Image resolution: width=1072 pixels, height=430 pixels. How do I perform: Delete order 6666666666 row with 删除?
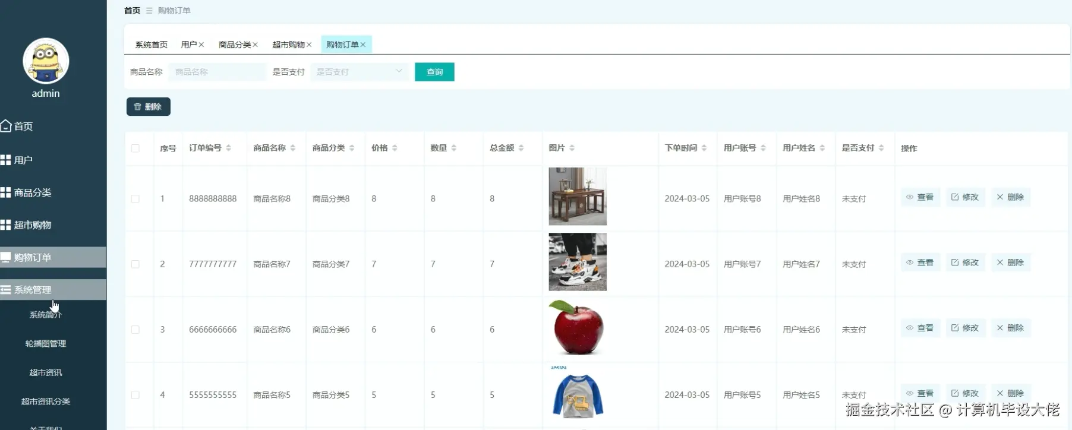[x=1010, y=328]
